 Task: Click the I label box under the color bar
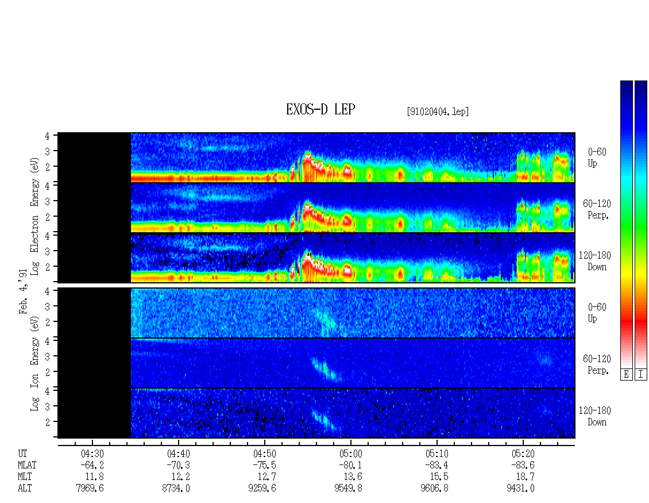641,374
